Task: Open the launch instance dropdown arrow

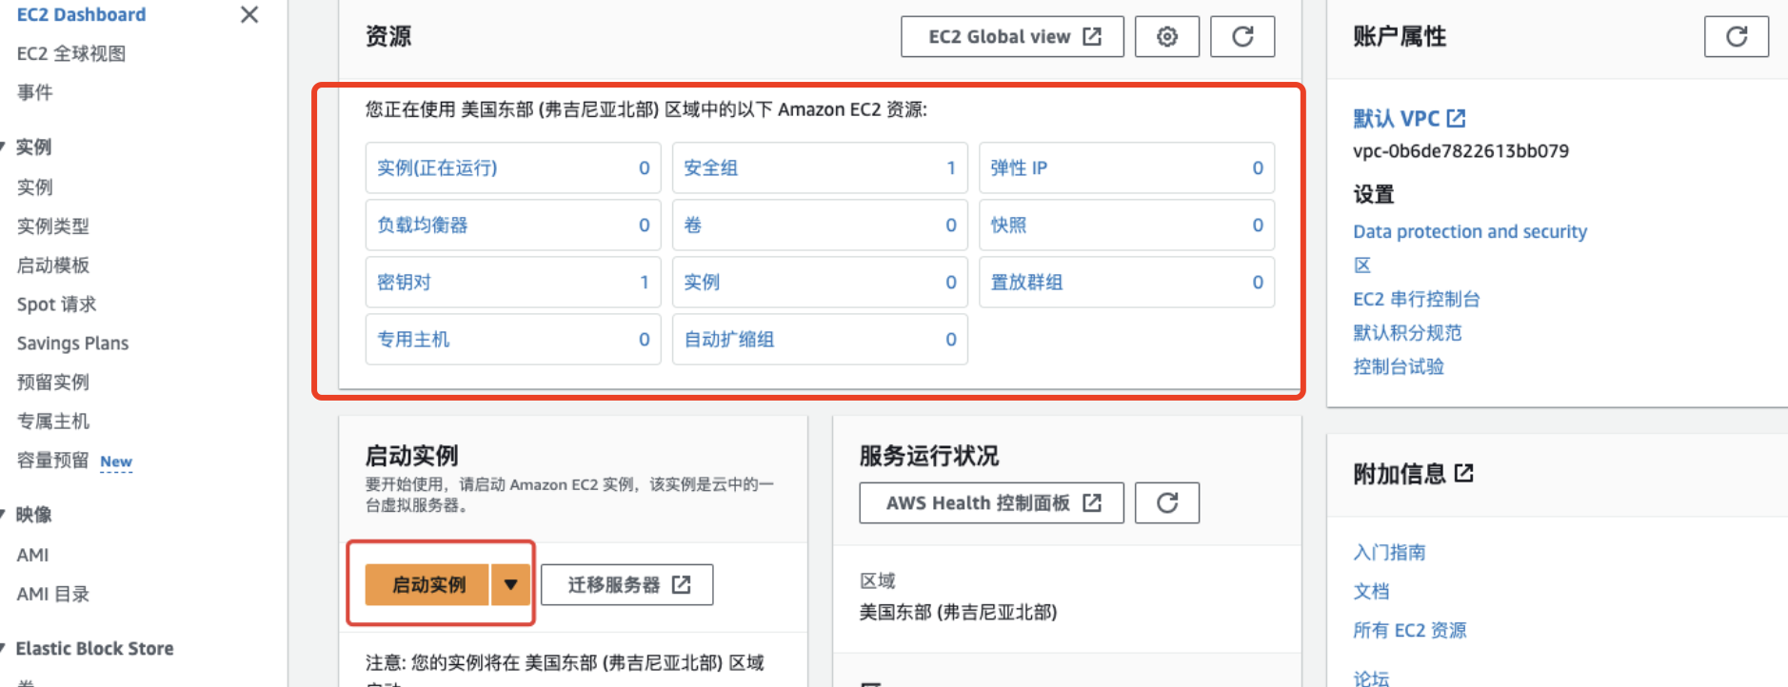Action: [511, 584]
